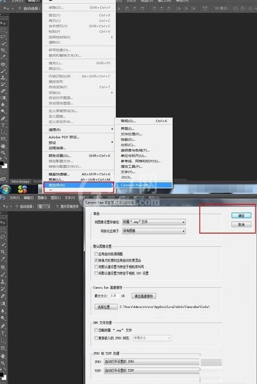Open the 文件(F) menu beside the Camera Raw dialog
This screenshot has width=257, height=384.
pos(15,198)
